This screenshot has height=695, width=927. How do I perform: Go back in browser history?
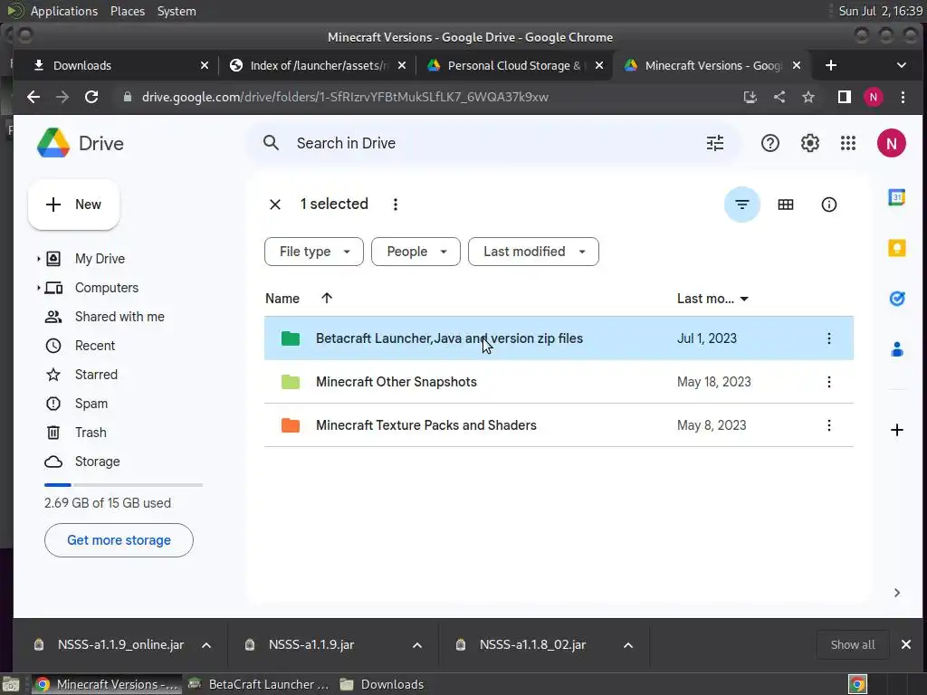[33, 97]
